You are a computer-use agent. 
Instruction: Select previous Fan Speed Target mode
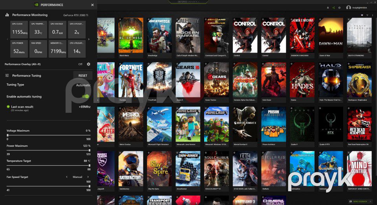(x=67, y=177)
